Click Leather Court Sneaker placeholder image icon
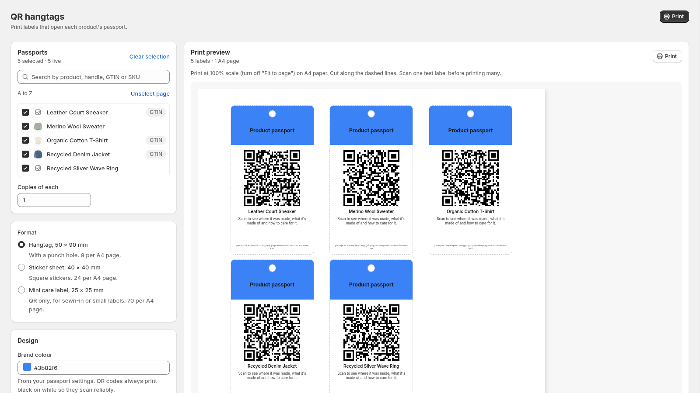The image size is (700, 393). coord(38,112)
